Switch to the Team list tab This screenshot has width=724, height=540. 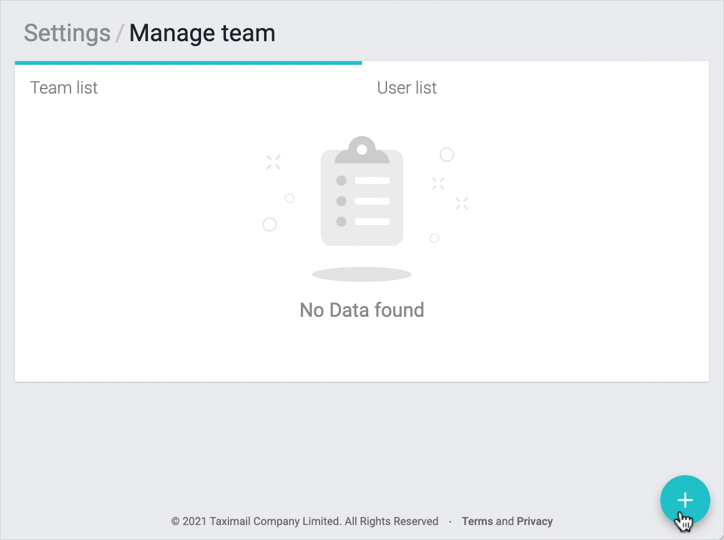point(64,88)
